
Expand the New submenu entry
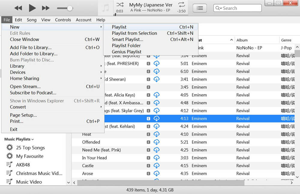point(53,27)
